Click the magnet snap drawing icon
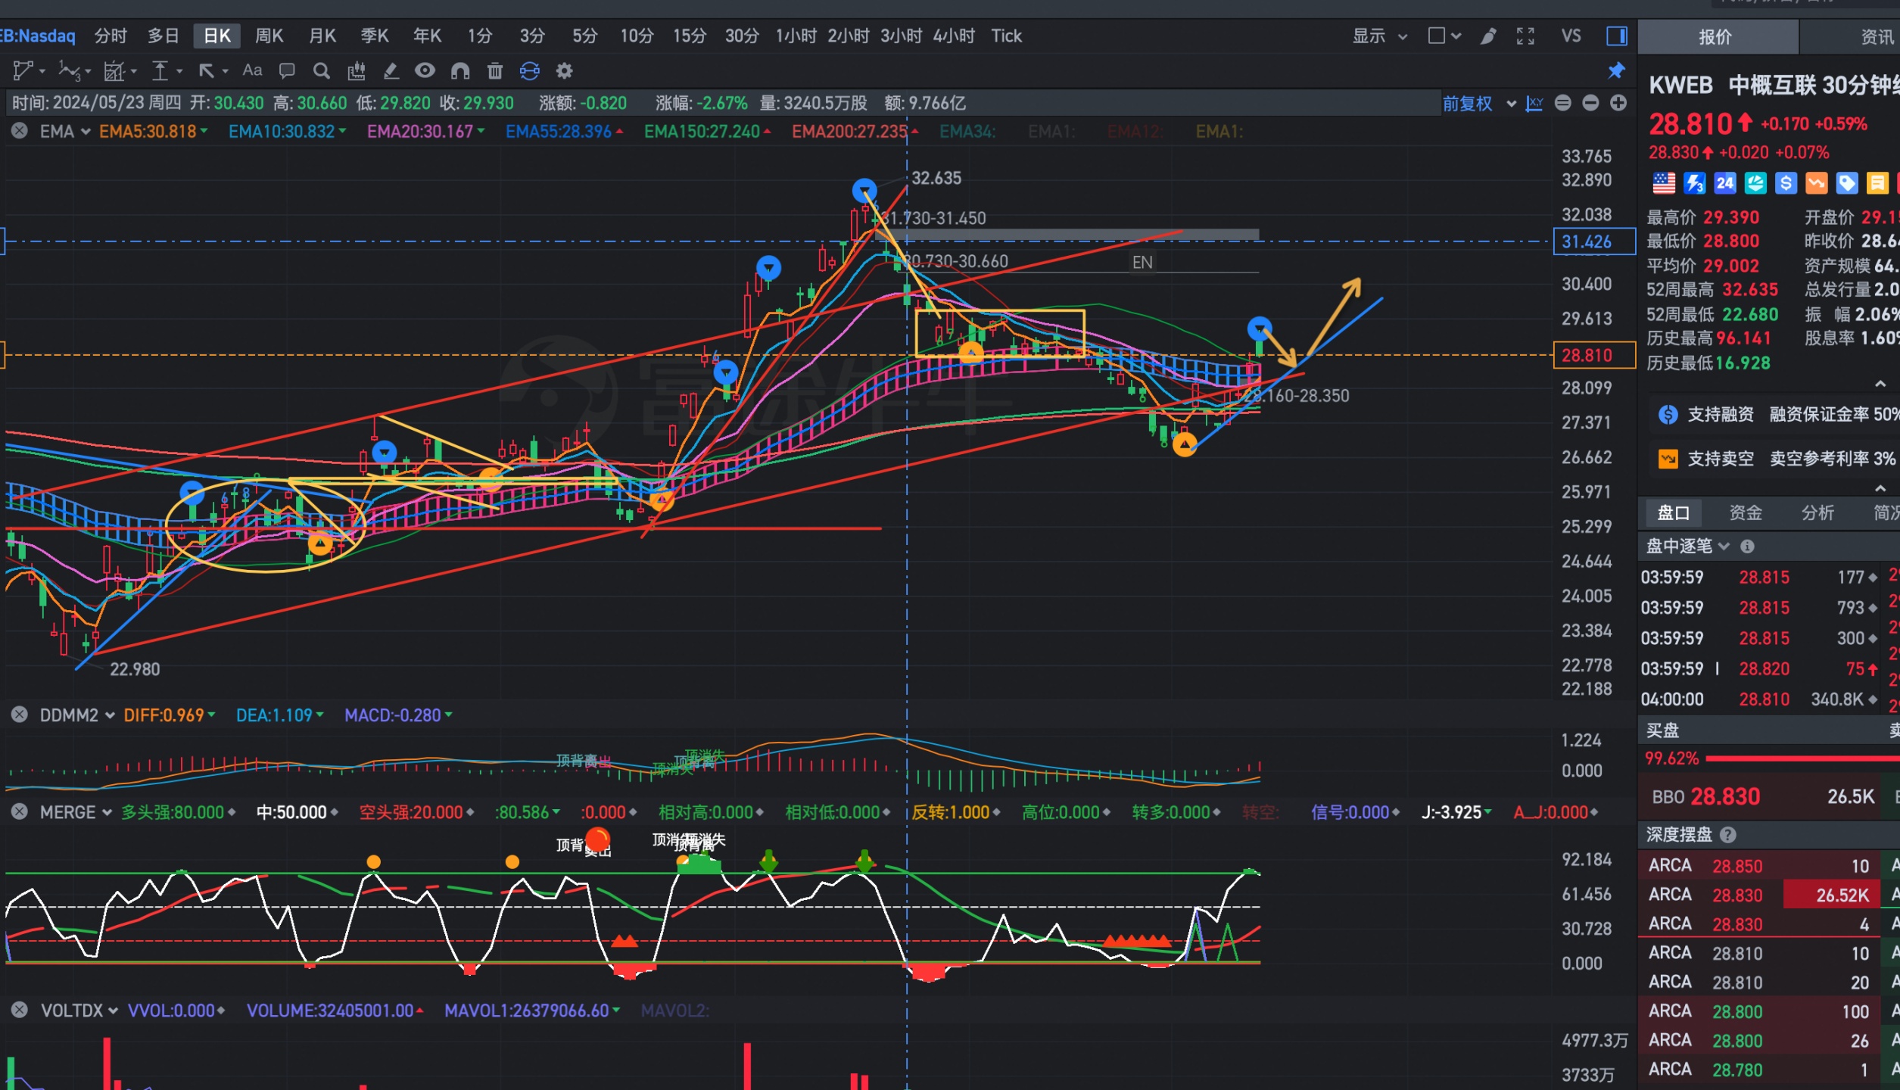 (460, 71)
